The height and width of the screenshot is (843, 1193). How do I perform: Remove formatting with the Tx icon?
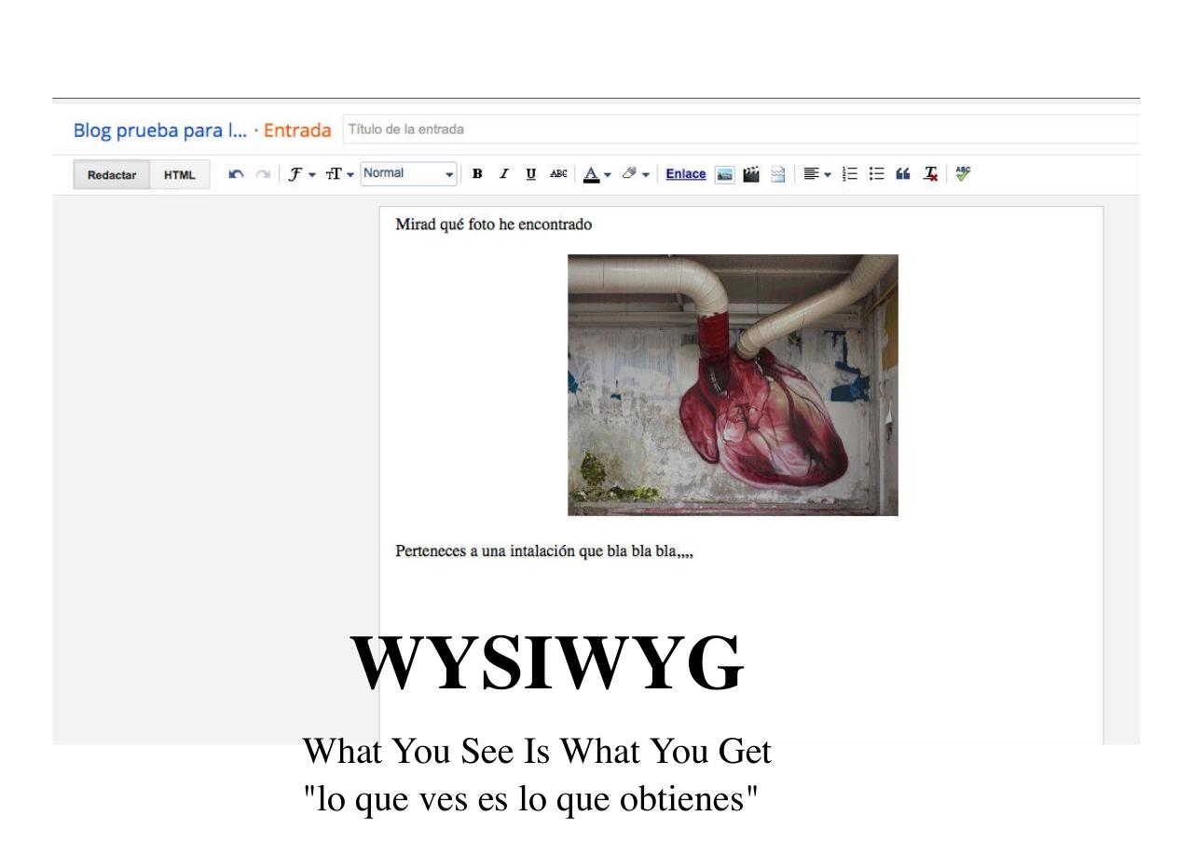(930, 174)
